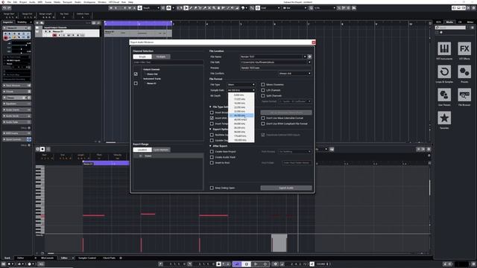Screen dimensions: 477x268
Task: Click project horizontal scrollbar
Action: (x=111, y=142)
